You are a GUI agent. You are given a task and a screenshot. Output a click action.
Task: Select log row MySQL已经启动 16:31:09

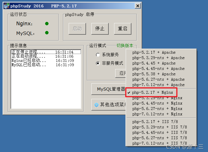click(46, 65)
